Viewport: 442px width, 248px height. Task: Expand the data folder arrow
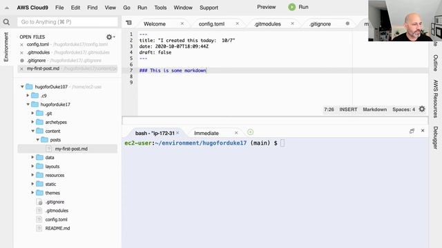click(32, 157)
